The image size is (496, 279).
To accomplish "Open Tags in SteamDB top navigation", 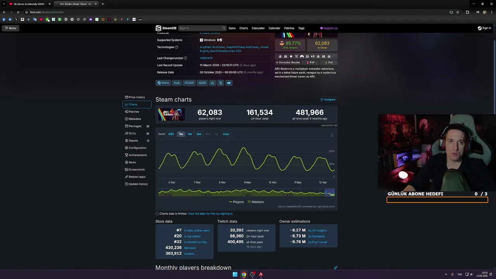I will 301,28.
